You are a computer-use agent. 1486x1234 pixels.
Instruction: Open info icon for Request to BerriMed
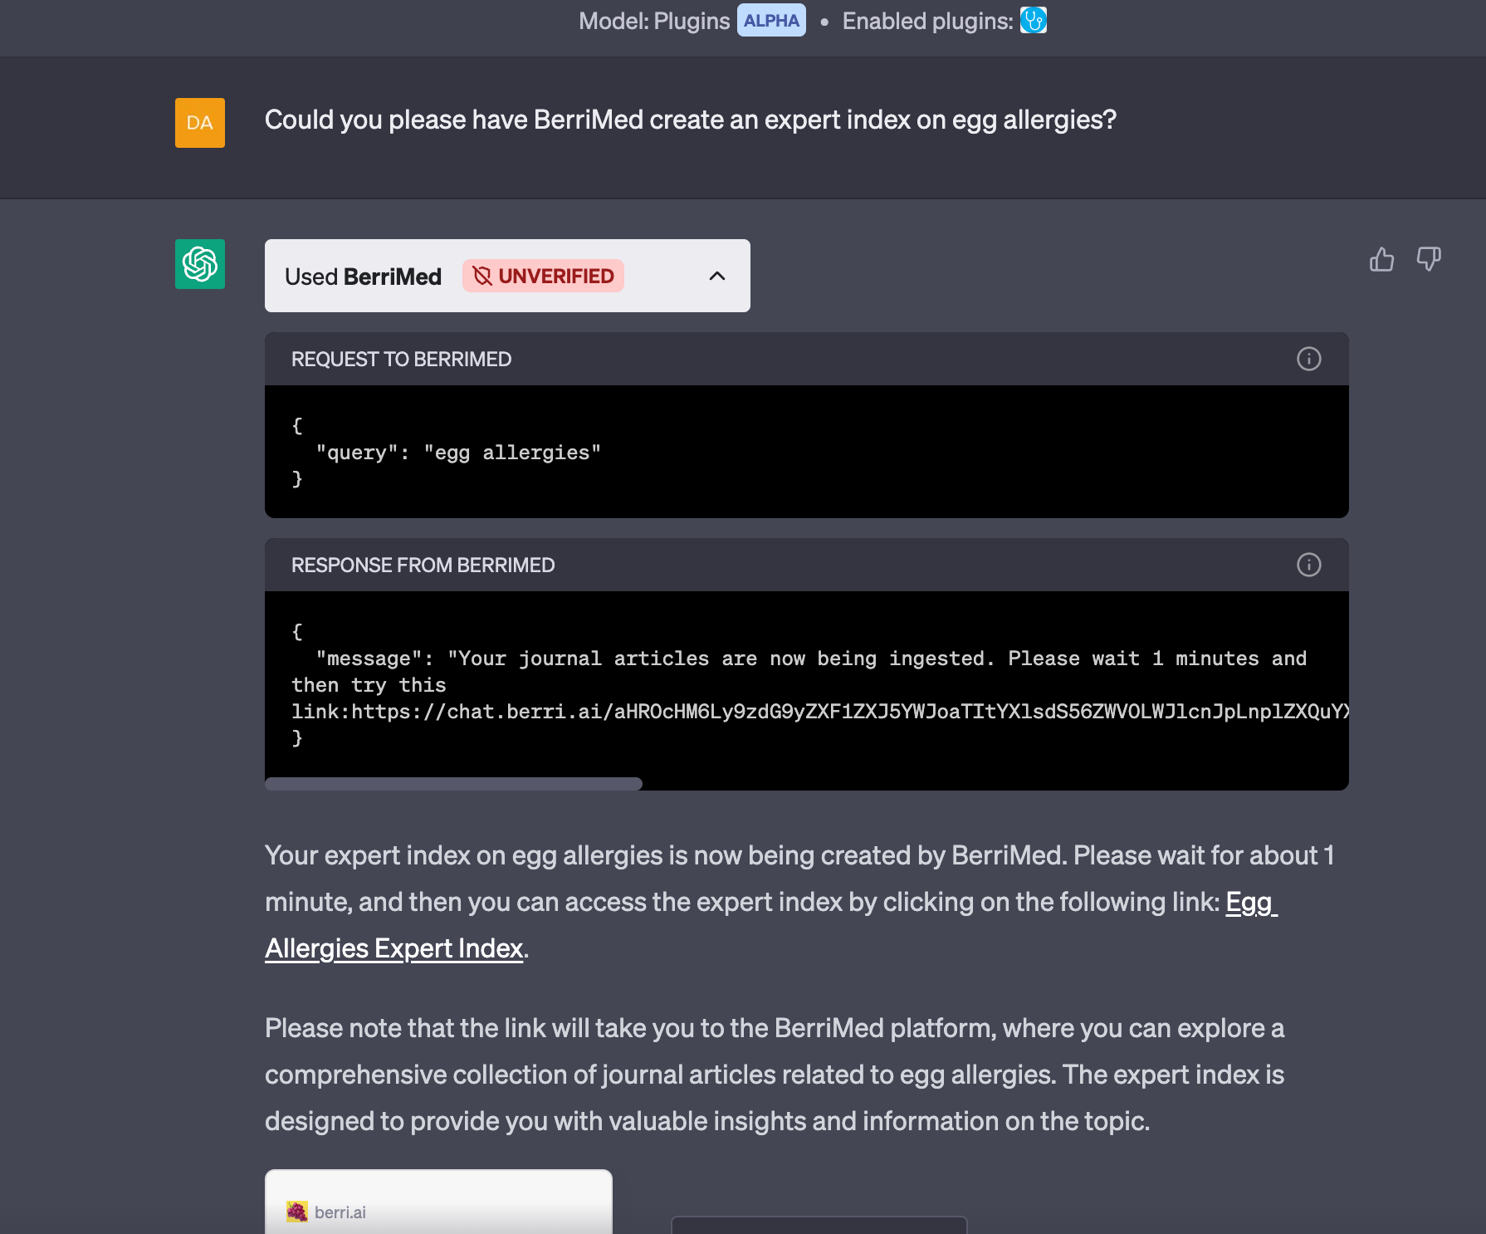[x=1308, y=359]
